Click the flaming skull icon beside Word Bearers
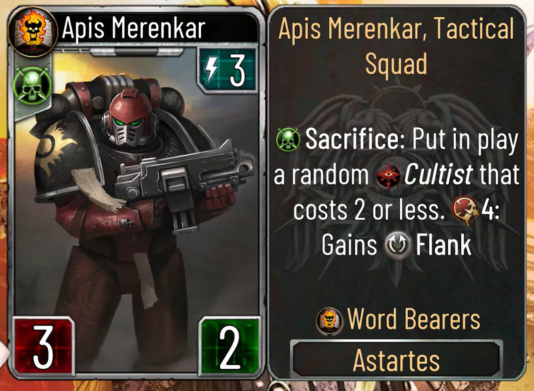This screenshot has width=534, height=391. [329, 321]
